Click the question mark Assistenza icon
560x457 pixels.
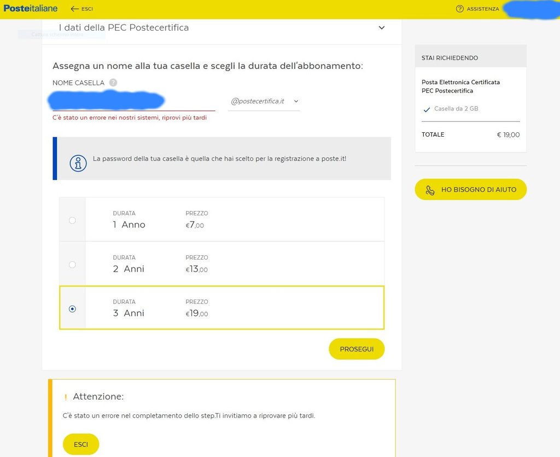[459, 9]
